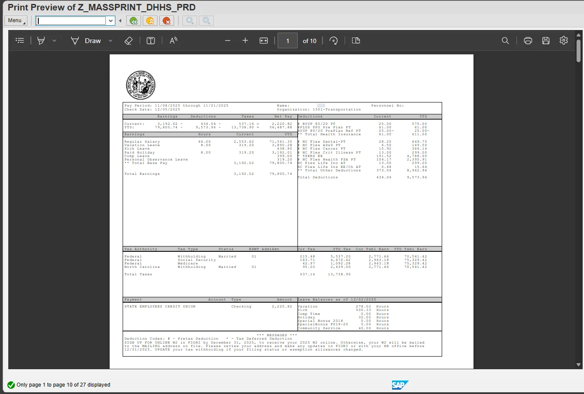Open PDF viewer settings
The width and height of the screenshot is (584, 394).
(x=564, y=40)
